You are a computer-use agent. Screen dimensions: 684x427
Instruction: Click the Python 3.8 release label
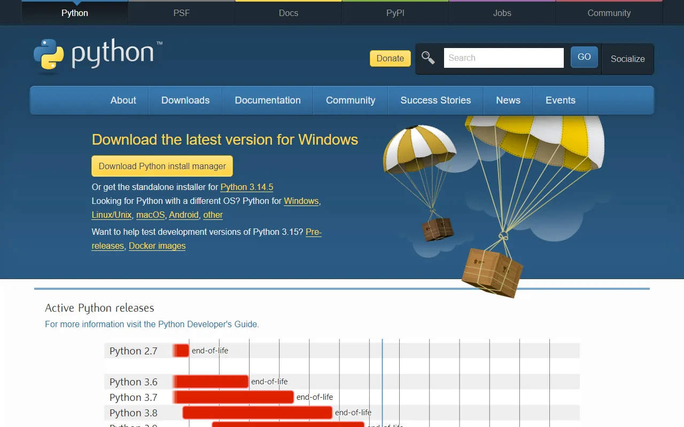[134, 413]
